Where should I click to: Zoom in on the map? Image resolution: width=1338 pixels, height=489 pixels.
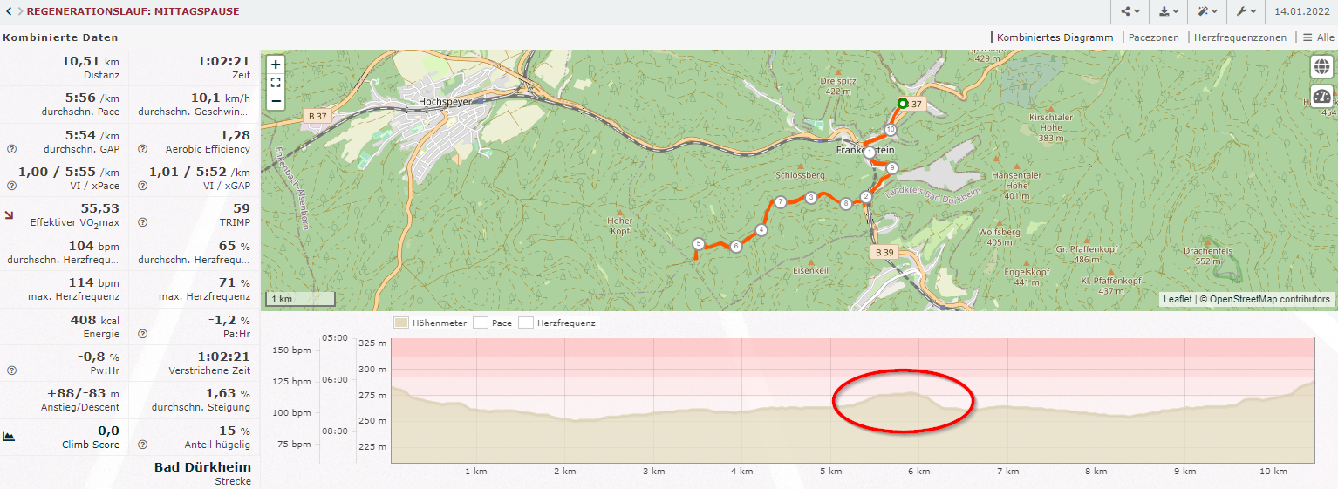coord(276,65)
